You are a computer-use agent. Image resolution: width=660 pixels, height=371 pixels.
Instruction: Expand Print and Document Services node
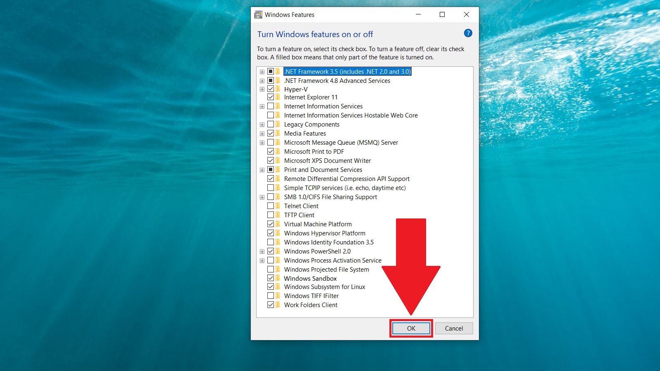pyautogui.click(x=262, y=170)
